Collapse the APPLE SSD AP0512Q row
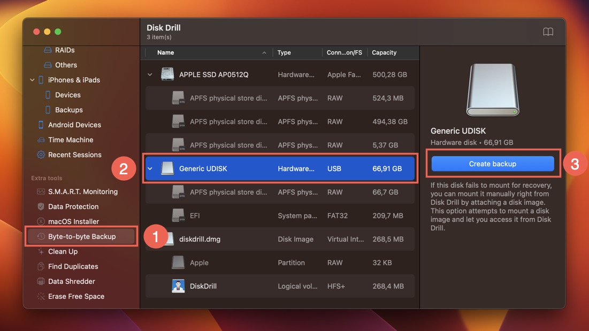 (150, 75)
